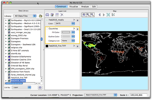Select the Feb2010_Fire.TIFF layer in Layer List
Screen dimensions: 152x100
tap(57, 46)
